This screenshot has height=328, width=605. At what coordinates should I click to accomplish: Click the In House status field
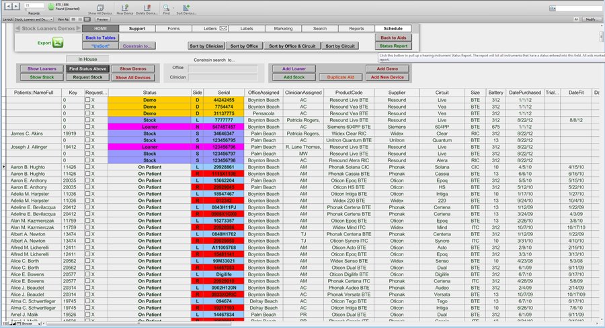coord(87,59)
